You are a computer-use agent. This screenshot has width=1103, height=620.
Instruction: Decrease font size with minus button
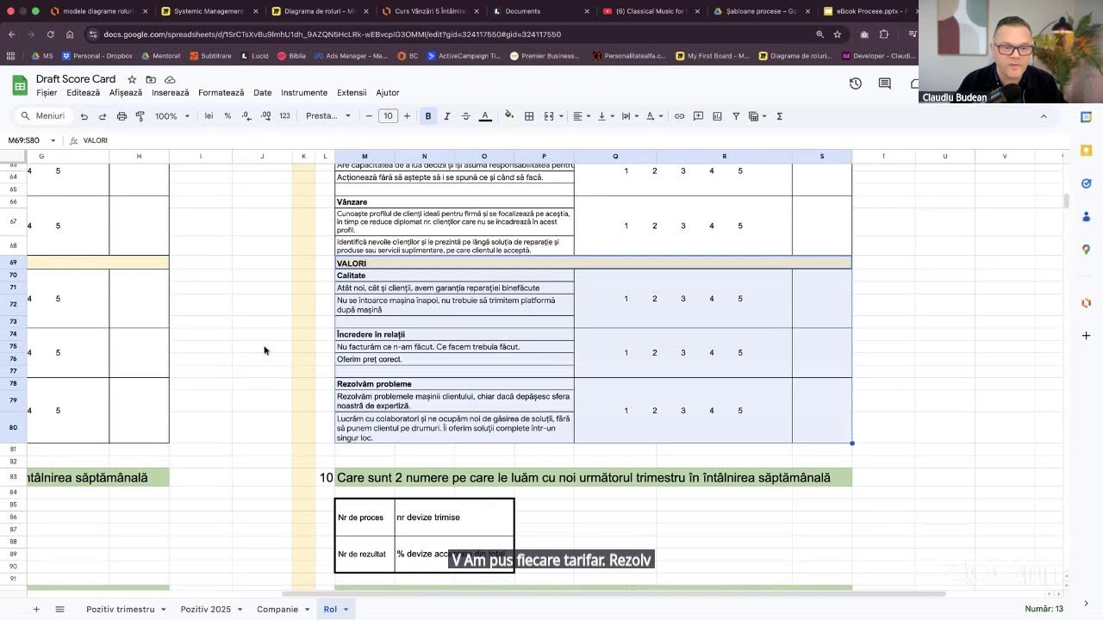pos(369,116)
